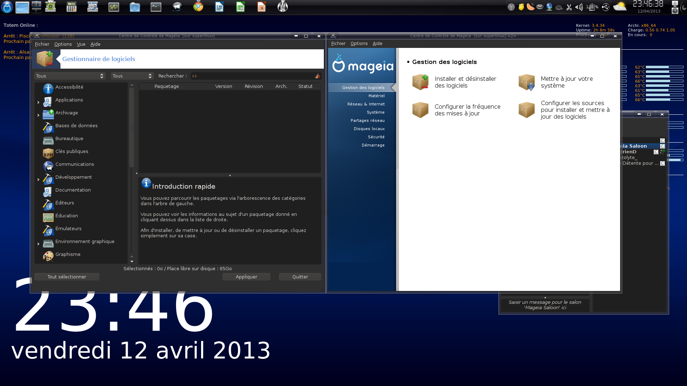This screenshot has width=687, height=386.
Task: Click the Quitter button
Action: point(300,277)
